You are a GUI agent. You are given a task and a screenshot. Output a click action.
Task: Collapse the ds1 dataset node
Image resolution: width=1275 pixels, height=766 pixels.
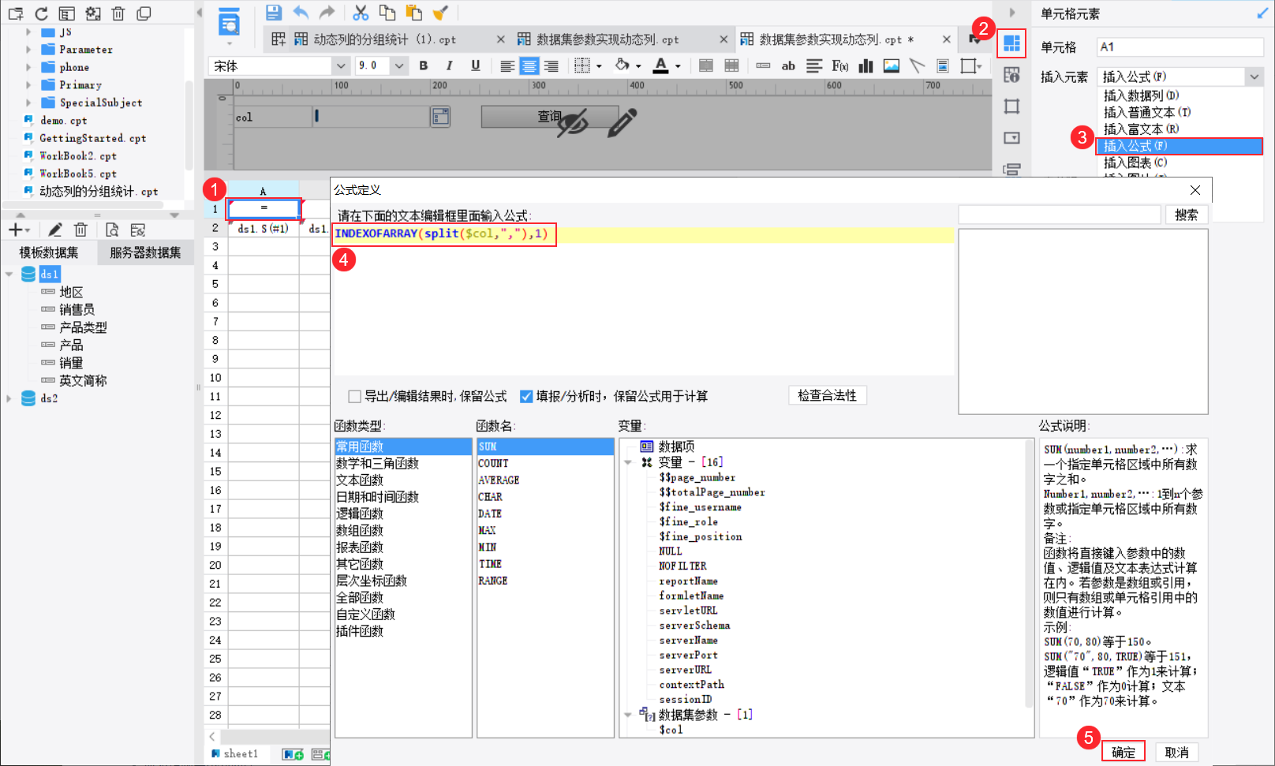click(x=9, y=274)
